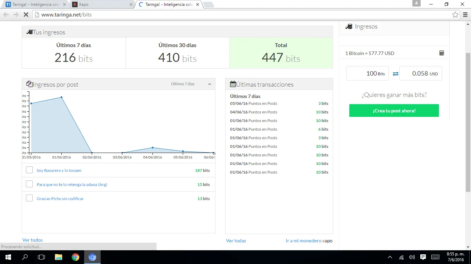The image size is (471, 264).
Task: Open the Chrome menu three-dots icon
Action: tap(465, 15)
